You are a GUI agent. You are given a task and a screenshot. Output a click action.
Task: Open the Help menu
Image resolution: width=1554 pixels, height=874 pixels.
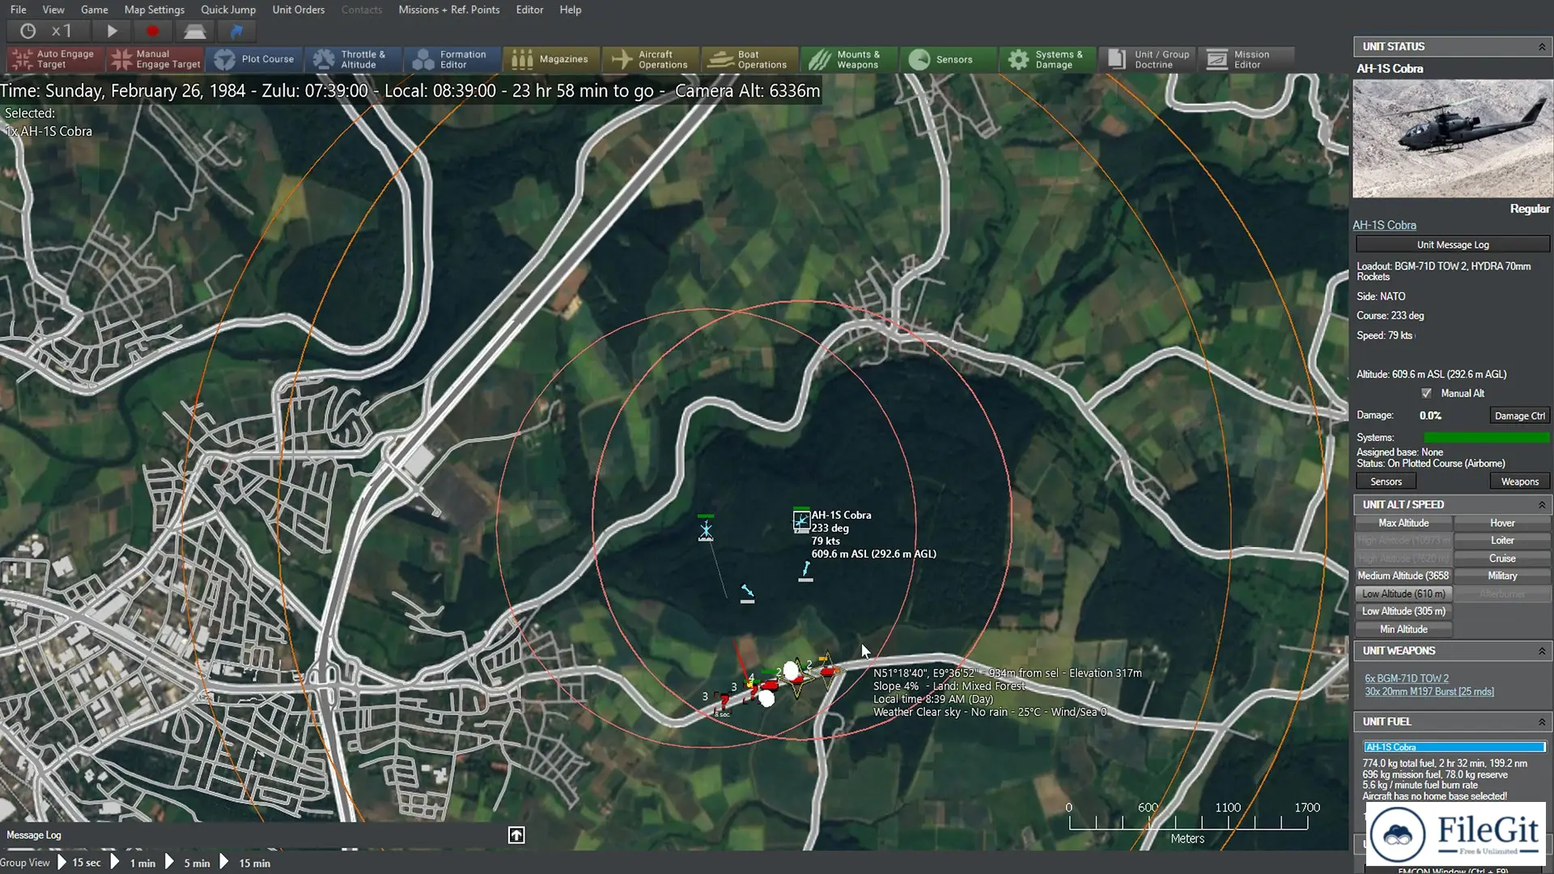[571, 10]
